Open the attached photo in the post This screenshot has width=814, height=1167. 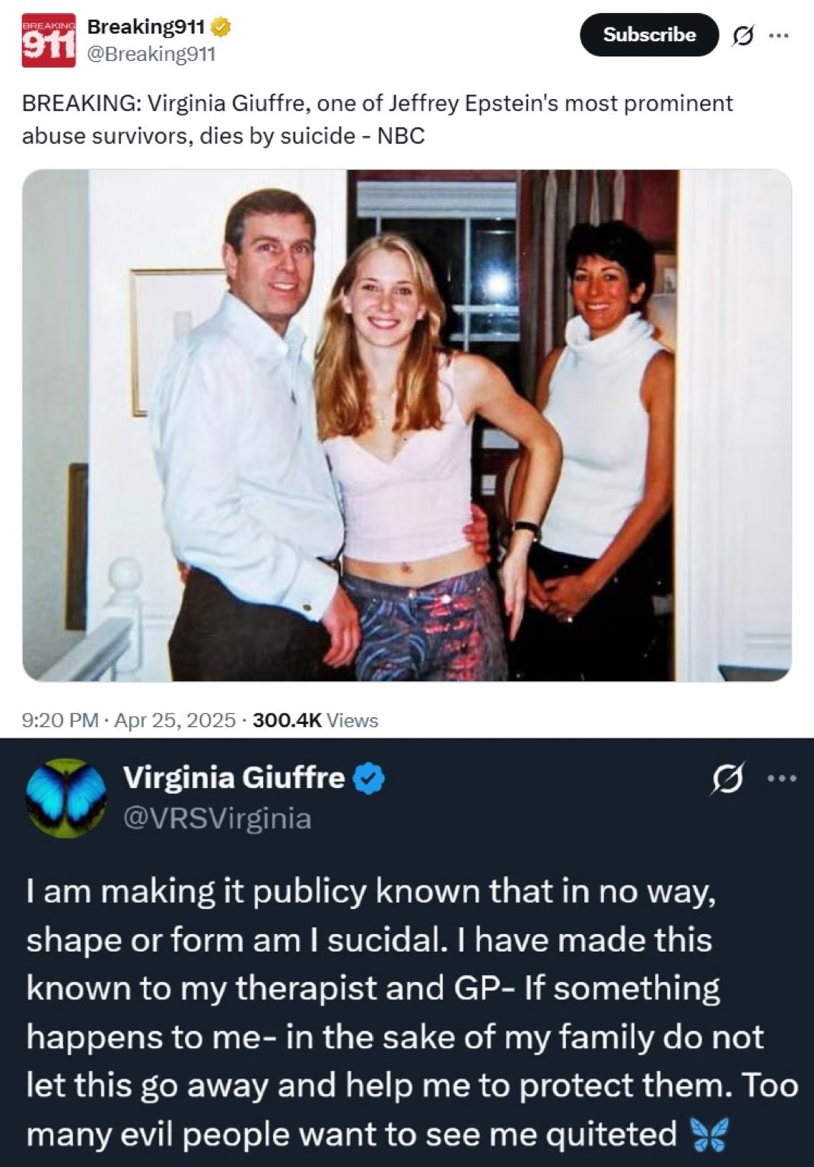407,425
